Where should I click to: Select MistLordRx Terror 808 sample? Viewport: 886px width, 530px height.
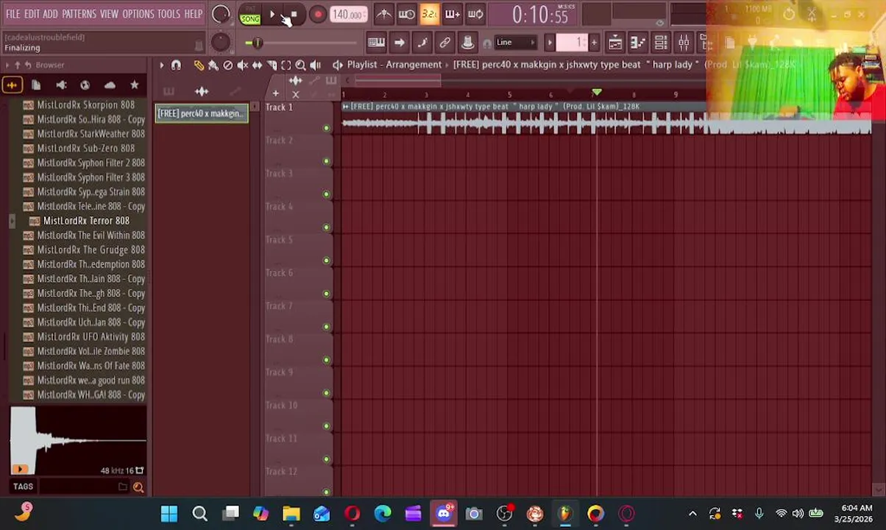86,221
